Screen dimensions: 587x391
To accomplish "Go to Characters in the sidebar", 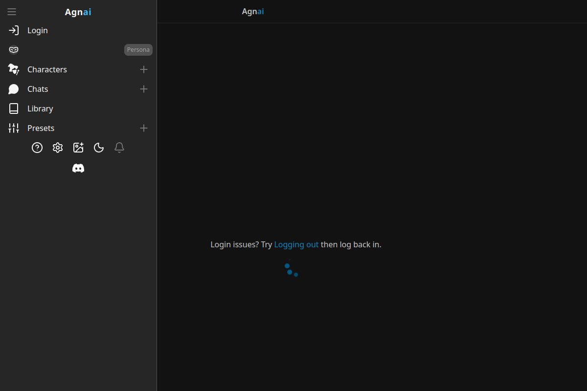I will pos(47,69).
